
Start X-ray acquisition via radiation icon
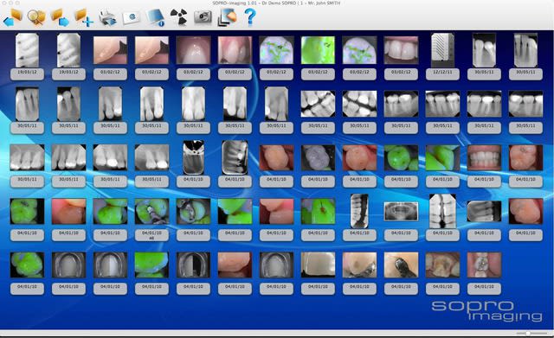tap(179, 17)
